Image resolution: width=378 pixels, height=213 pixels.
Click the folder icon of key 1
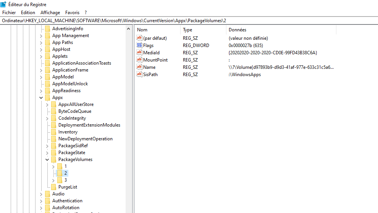click(60, 166)
